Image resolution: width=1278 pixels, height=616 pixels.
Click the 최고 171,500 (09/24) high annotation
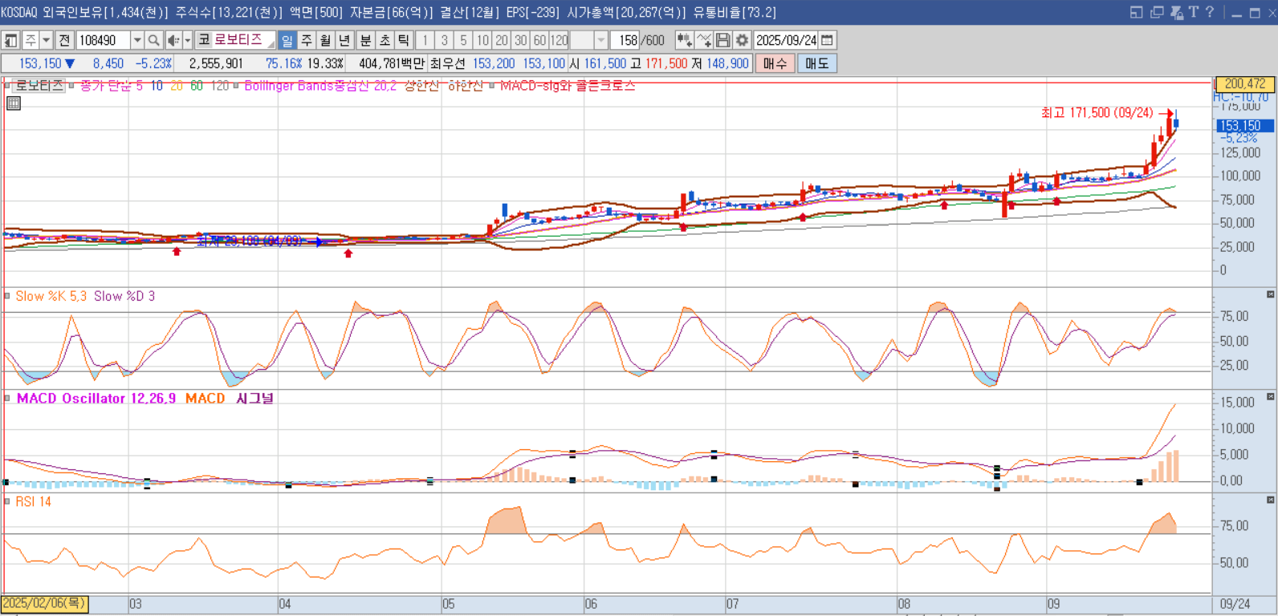tap(1097, 112)
